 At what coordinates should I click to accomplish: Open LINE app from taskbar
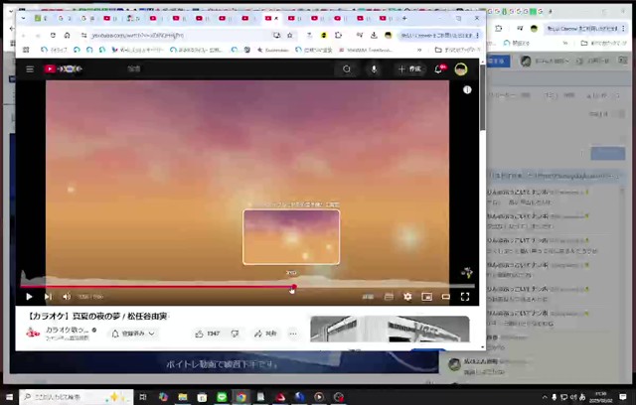coord(222,397)
